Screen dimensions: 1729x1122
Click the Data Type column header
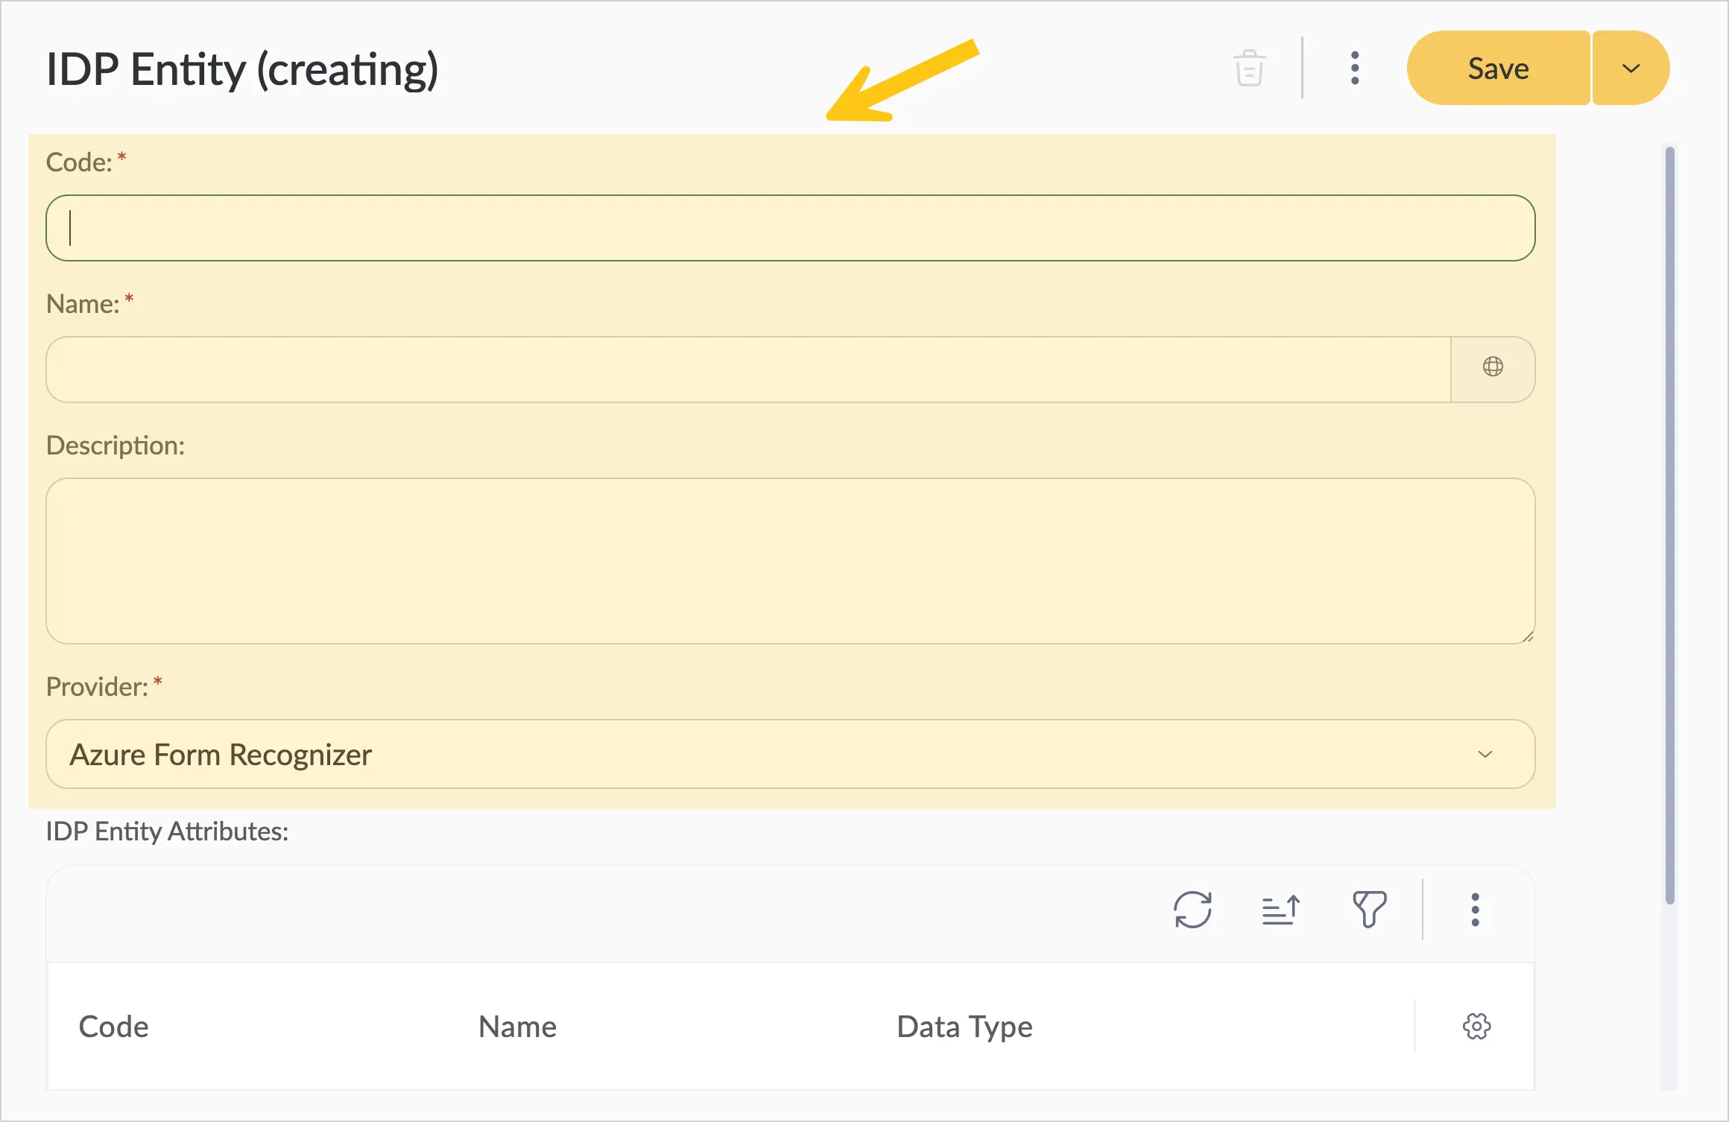[x=964, y=1027]
